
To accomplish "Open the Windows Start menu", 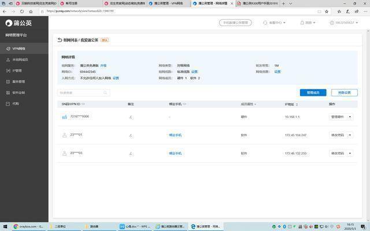I will (5, 226).
